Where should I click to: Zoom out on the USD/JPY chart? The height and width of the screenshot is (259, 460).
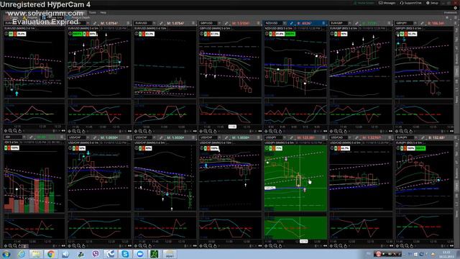(x=275, y=246)
